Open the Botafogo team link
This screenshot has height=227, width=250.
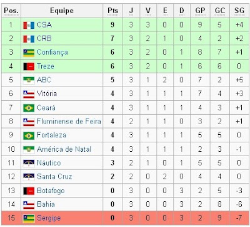[x=51, y=191]
